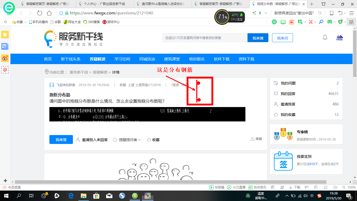Click the 100% zoom level in the status bar
The width and height of the screenshot is (357, 201).
351,187
